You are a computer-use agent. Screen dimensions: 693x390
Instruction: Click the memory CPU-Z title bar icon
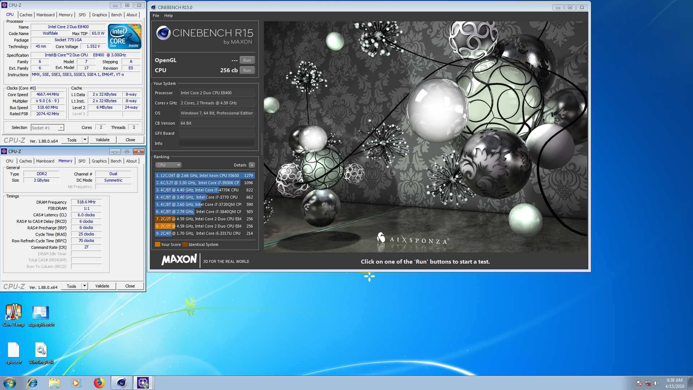[x=4, y=151]
